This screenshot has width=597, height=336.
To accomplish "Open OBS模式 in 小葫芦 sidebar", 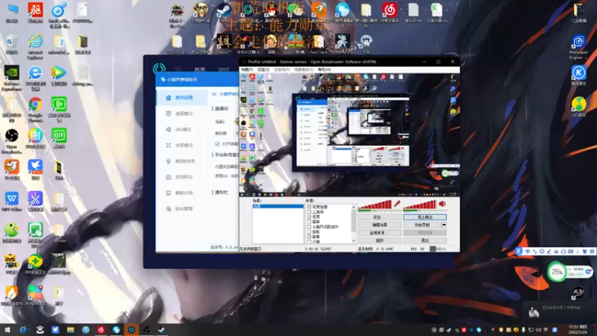I will (x=182, y=129).
